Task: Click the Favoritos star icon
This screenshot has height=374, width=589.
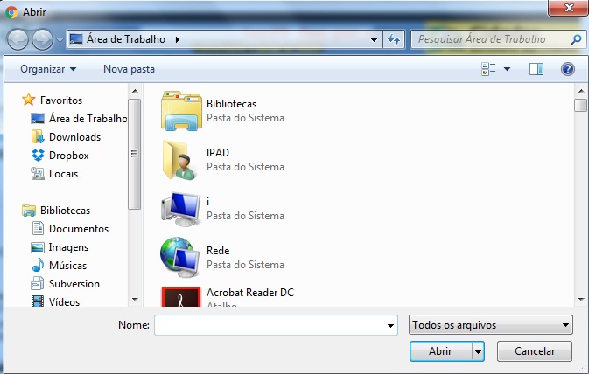Action: [29, 100]
